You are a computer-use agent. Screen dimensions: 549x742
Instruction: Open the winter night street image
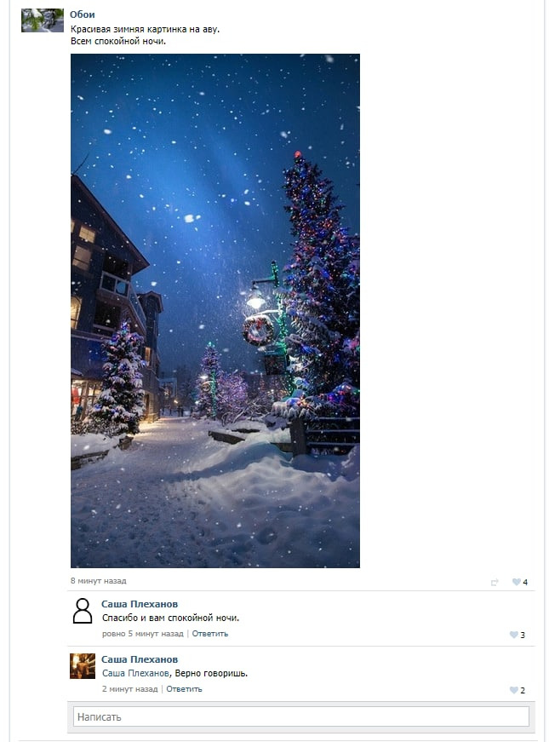point(214,310)
